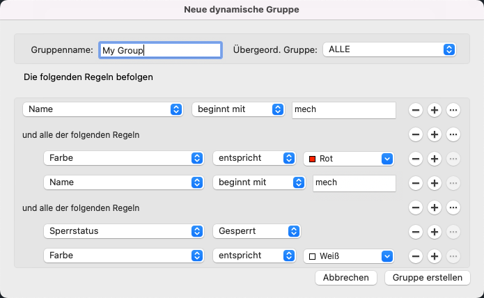This screenshot has height=298, width=484.
Task: Add a rule after Farbe Rot row
Action: (434, 159)
